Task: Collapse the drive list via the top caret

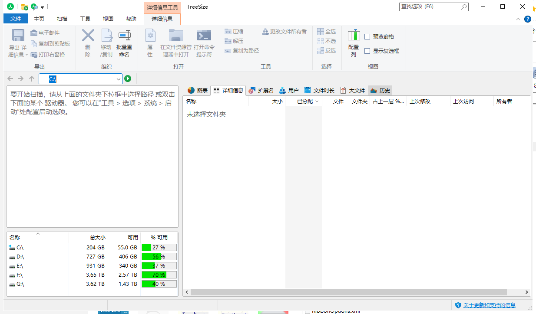Action: pos(38,234)
